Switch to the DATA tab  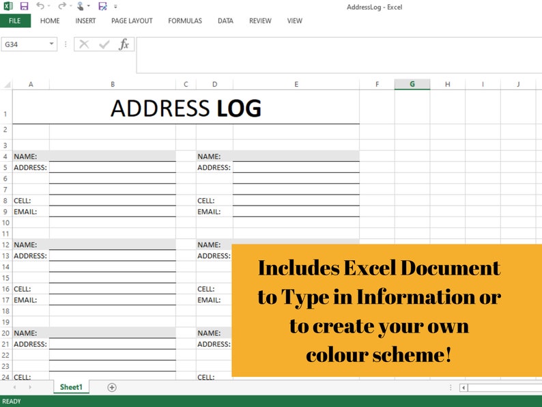pyautogui.click(x=225, y=20)
